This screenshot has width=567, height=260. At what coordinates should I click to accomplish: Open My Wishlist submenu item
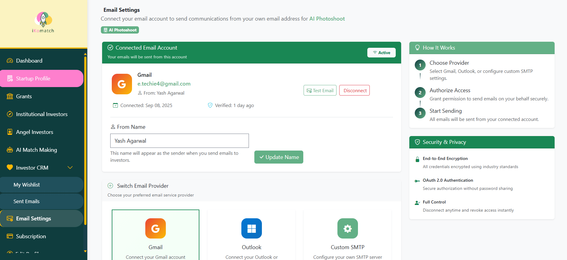(x=42, y=185)
